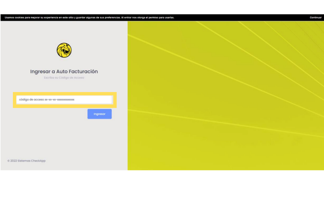This screenshot has height=216, width=324.
Task: Focus the código de acceso input field
Action: (x=64, y=100)
